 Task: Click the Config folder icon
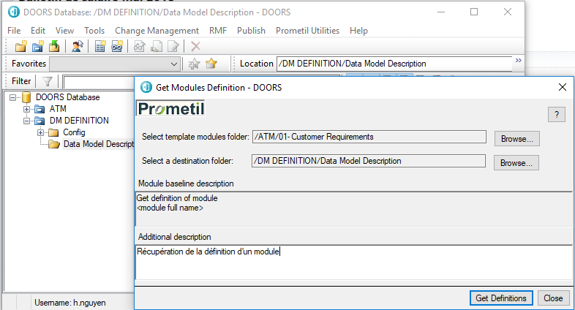pos(53,132)
